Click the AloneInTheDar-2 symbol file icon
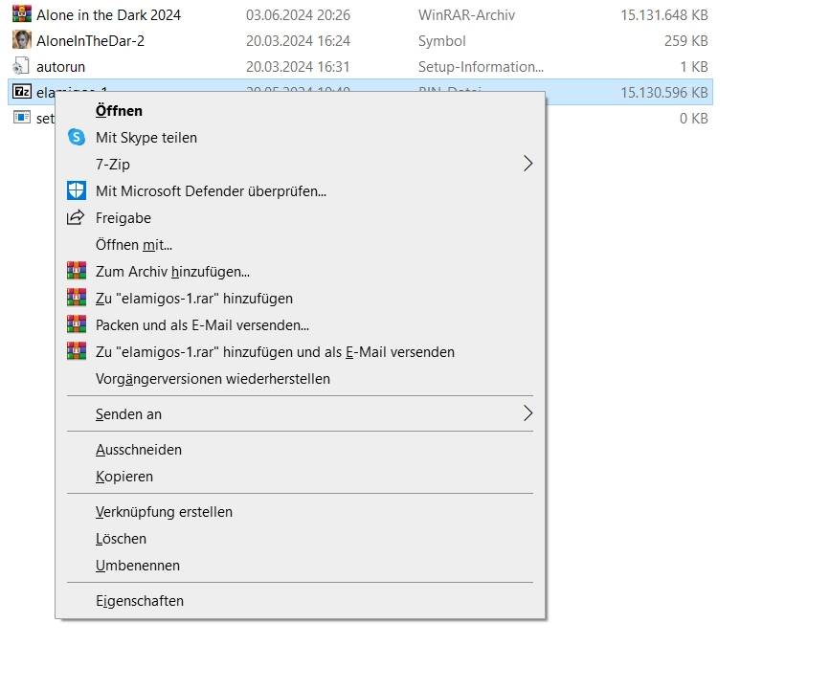Image resolution: width=830 pixels, height=690 pixels. [22, 39]
